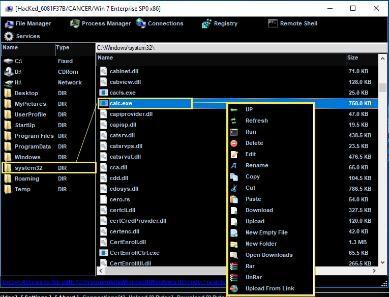Click the red Delete icon
The image size is (389, 297).
234,143
